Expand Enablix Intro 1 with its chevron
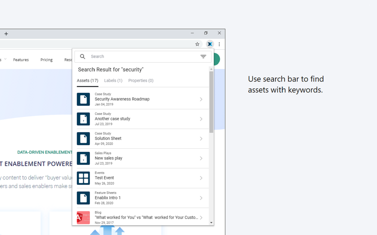The image size is (377, 235). click(x=201, y=198)
